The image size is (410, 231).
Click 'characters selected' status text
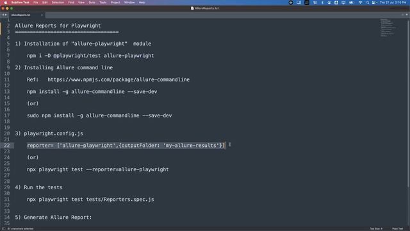coord(20,228)
